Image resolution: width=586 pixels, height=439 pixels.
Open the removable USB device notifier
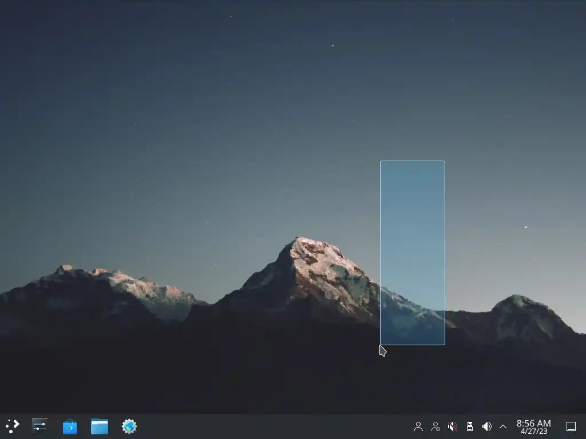coord(470,426)
